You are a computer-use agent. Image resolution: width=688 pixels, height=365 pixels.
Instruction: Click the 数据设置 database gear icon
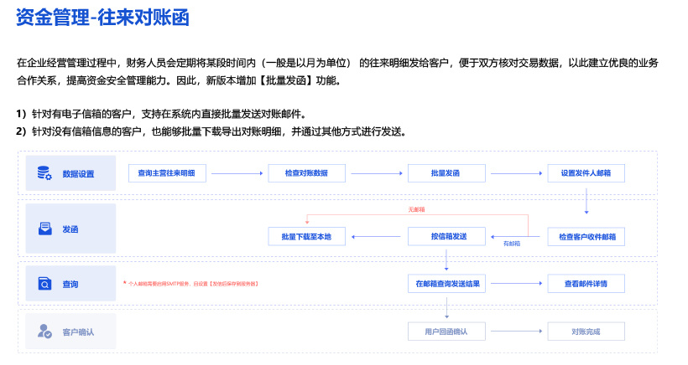[x=44, y=173]
